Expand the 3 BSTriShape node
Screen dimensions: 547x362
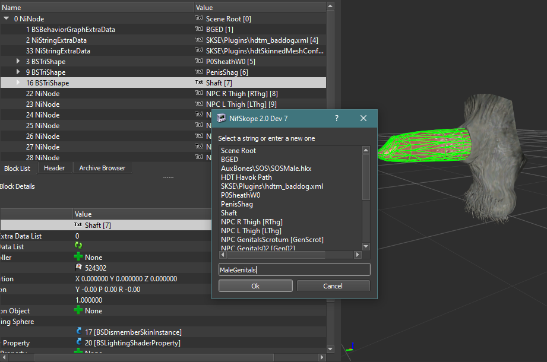(18, 61)
